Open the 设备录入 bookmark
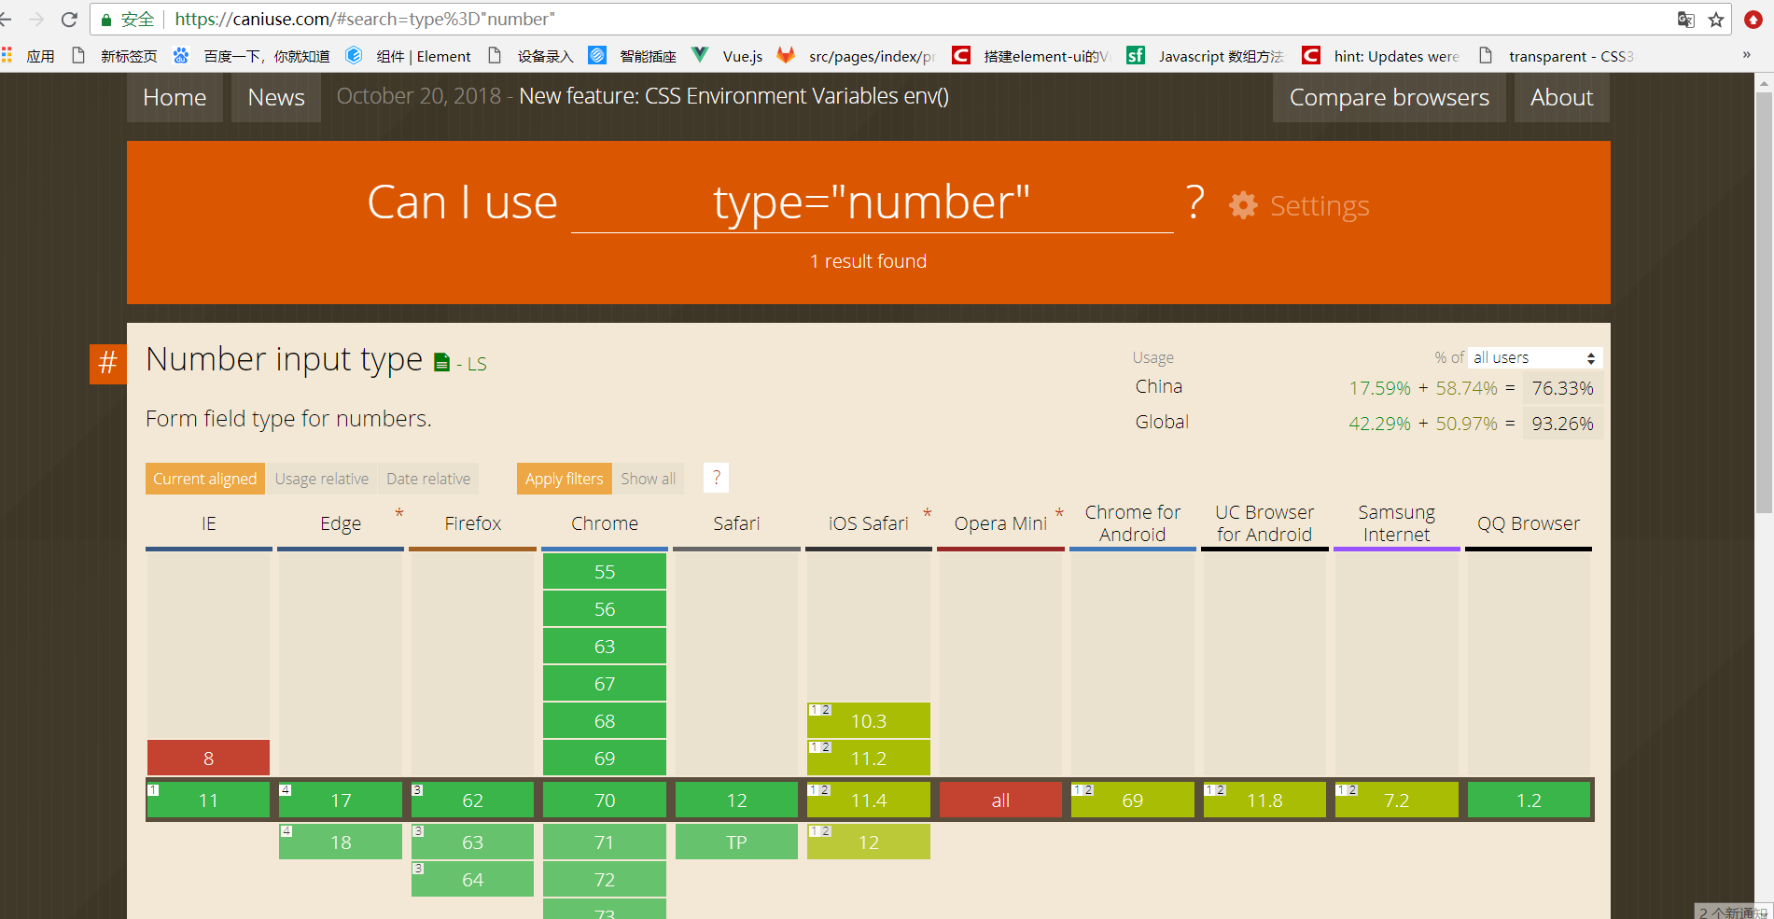This screenshot has height=919, width=1774. coord(531,56)
